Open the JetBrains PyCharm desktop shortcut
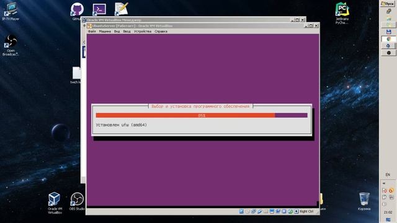The image size is (397, 223). (x=342, y=14)
